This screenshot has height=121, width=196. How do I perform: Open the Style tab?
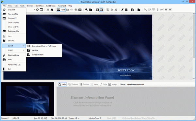pyautogui.click(x=104, y=84)
